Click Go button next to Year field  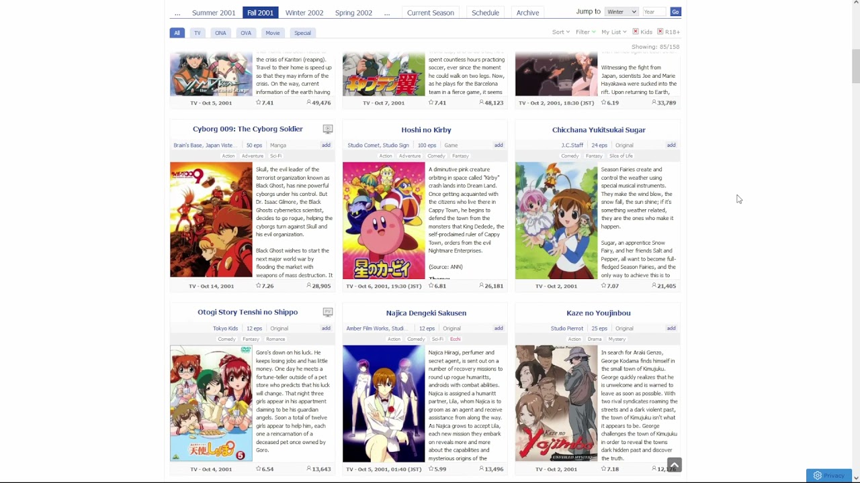675,12
